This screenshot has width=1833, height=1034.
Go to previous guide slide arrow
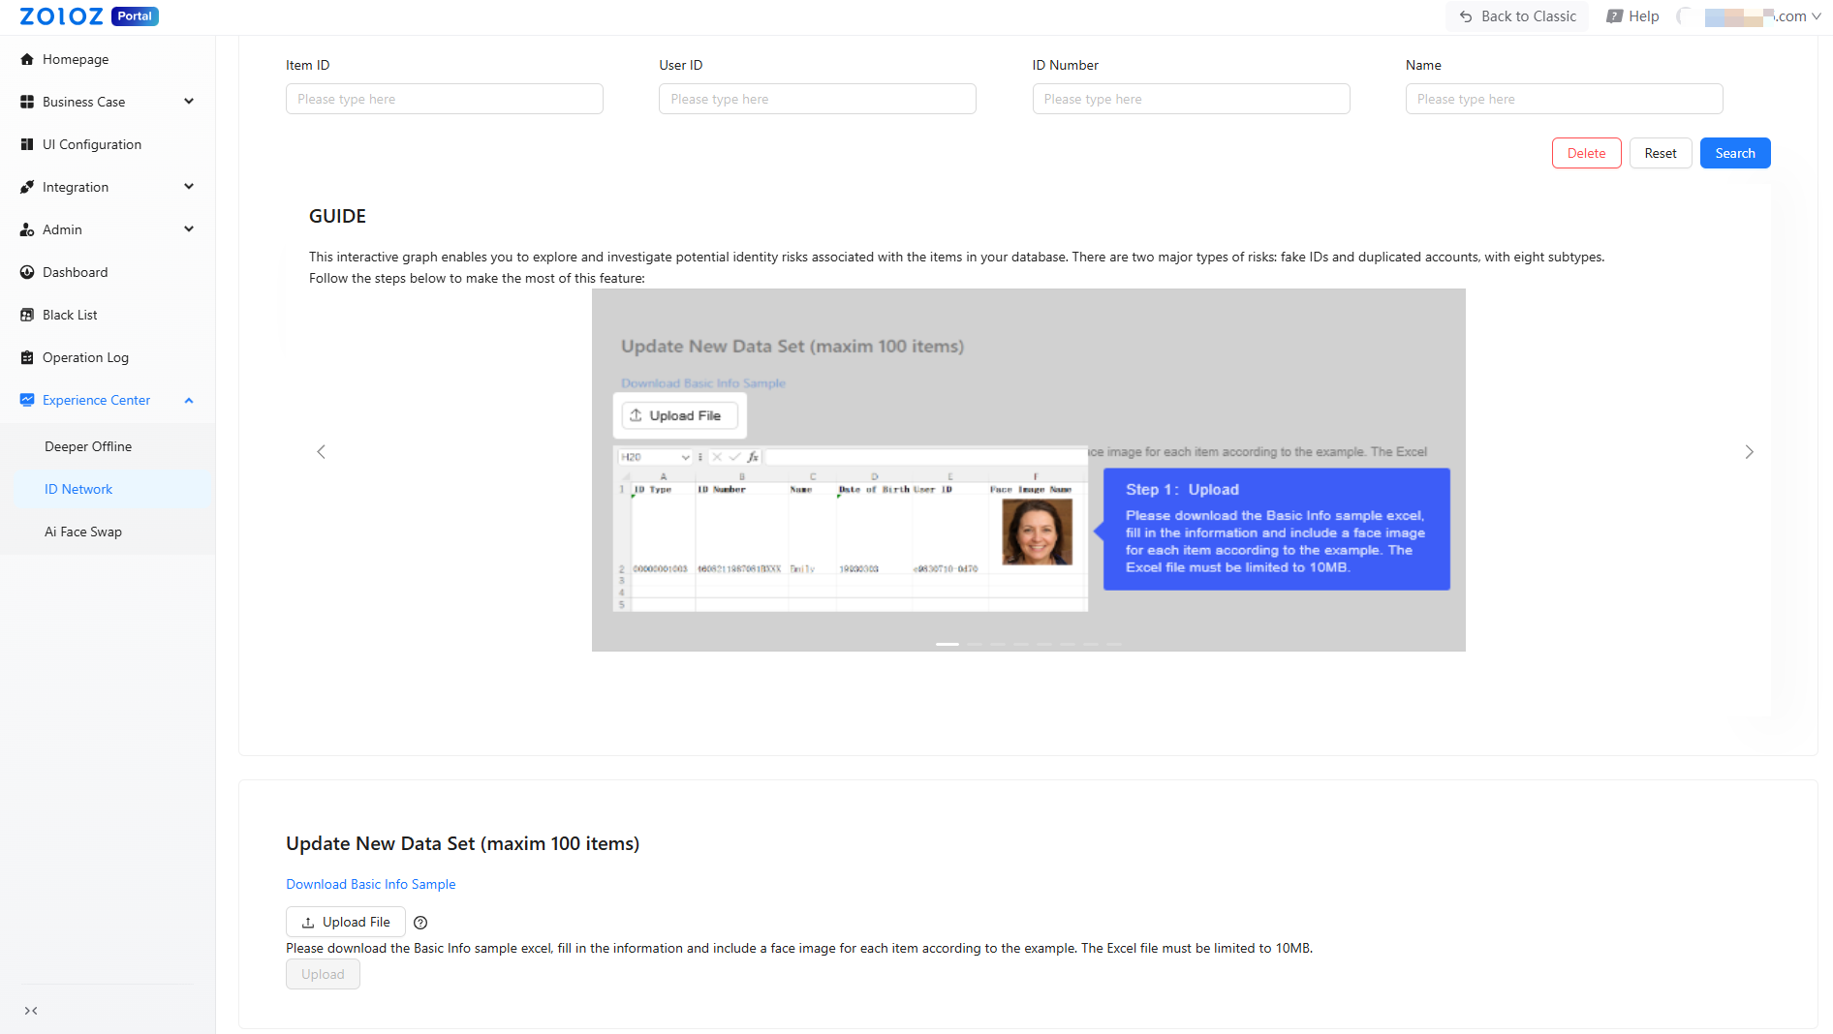pyautogui.click(x=322, y=452)
